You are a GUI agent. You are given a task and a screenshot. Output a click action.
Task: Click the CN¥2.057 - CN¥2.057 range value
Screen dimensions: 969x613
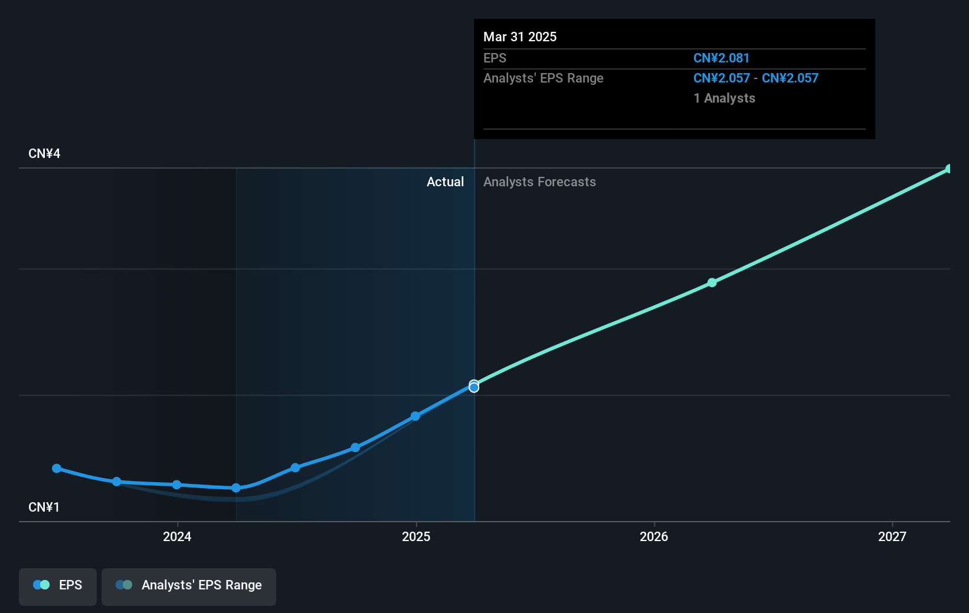pos(756,78)
